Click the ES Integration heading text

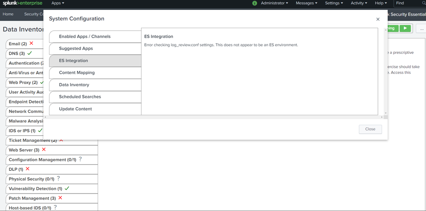point(159,36)
